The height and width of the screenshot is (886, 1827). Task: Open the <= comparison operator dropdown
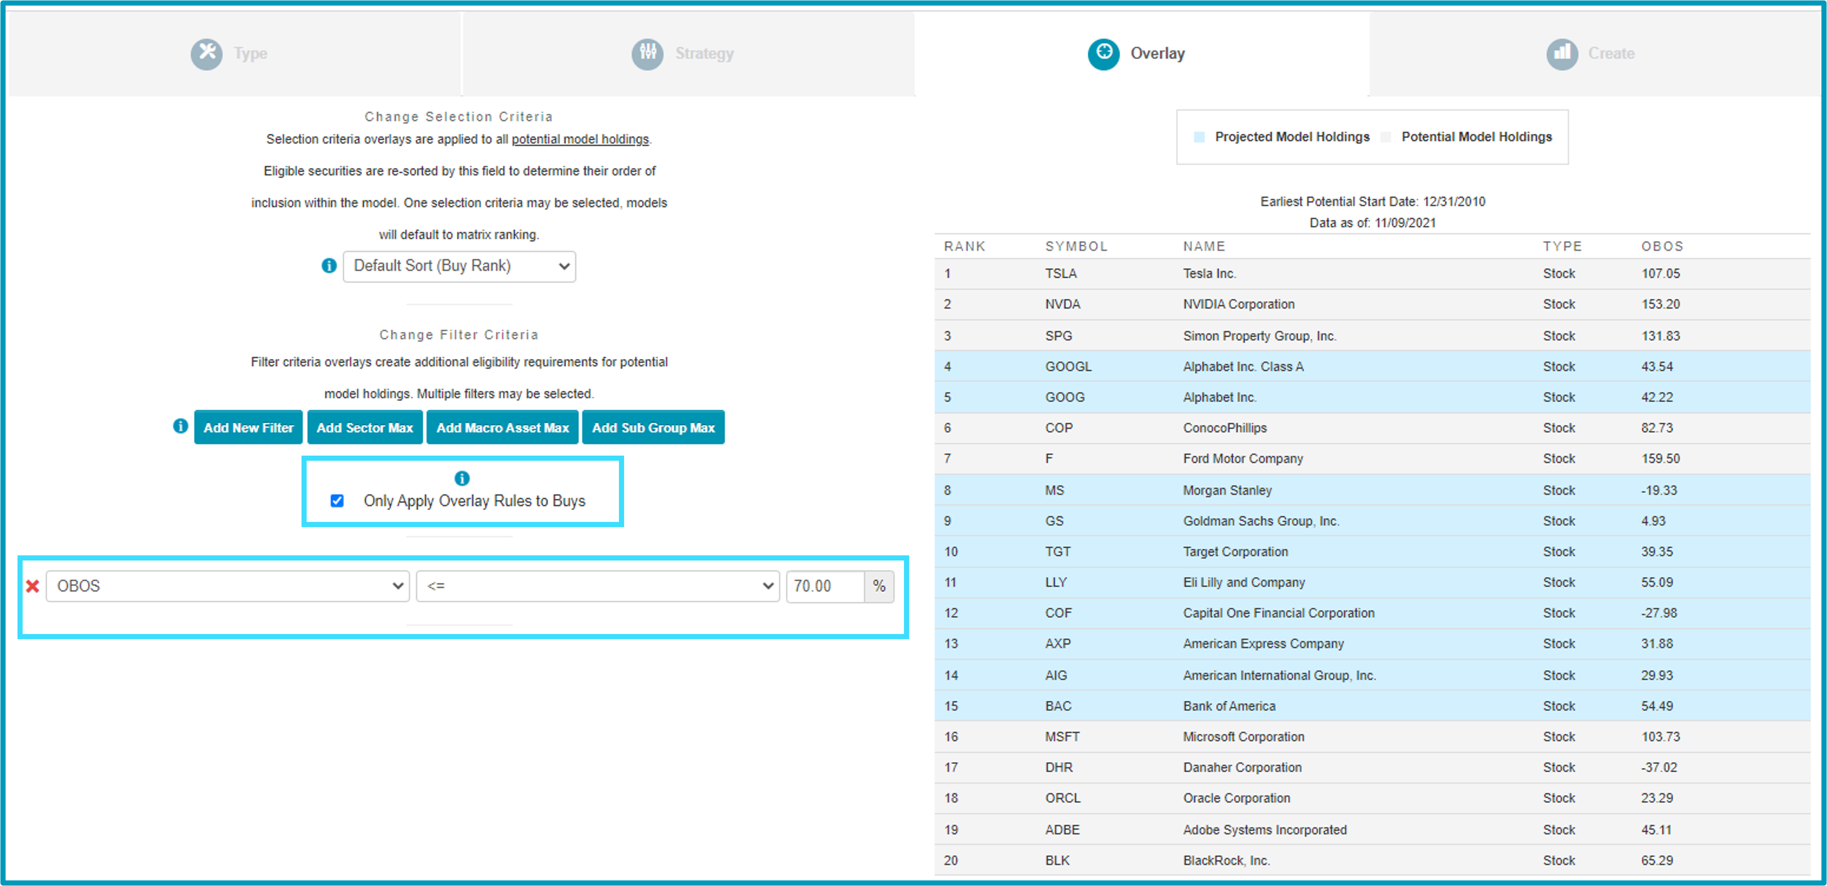tap(598, 586)
